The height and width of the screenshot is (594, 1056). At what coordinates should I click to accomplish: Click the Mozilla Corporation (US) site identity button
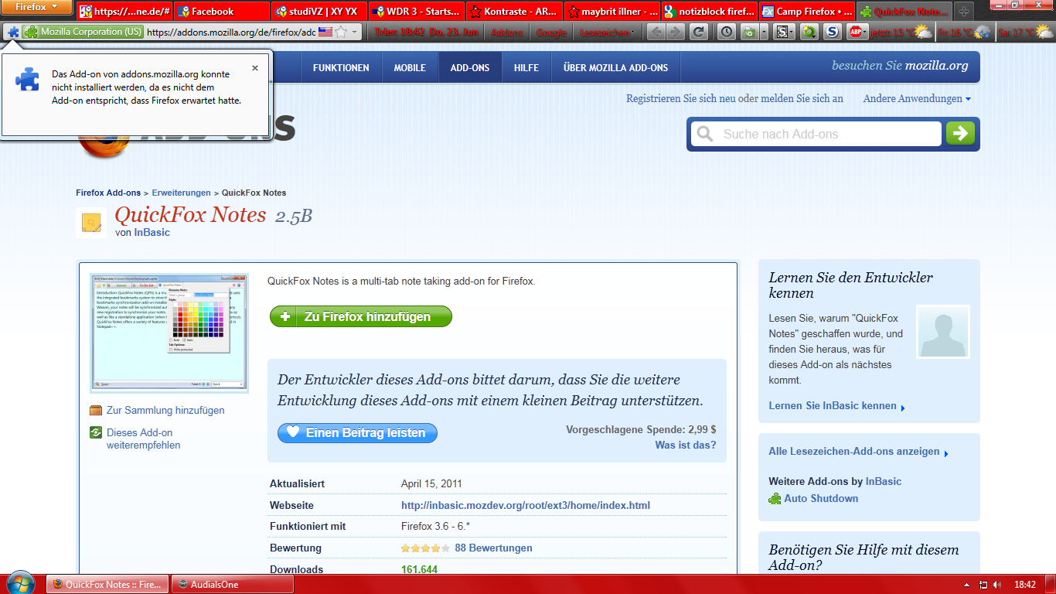coord(83,32)
